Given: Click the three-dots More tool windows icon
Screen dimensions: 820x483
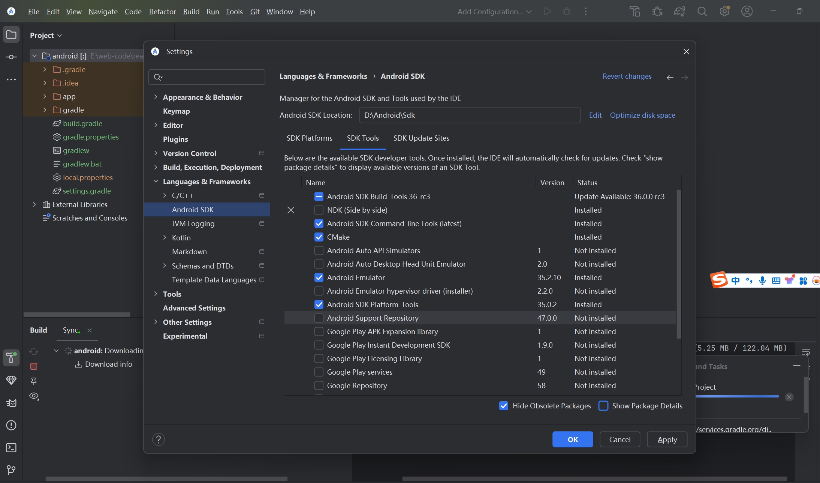Looking at the screenshot, I should point(11,79).
